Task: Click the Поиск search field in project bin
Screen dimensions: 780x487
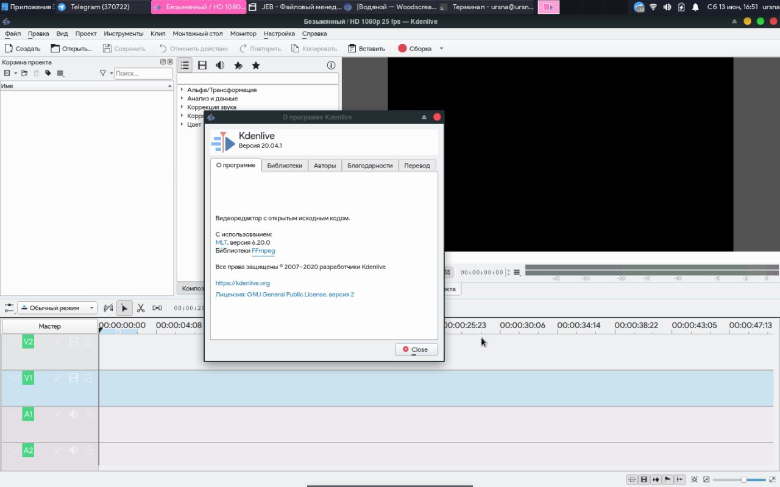Action: coord(143,73)
